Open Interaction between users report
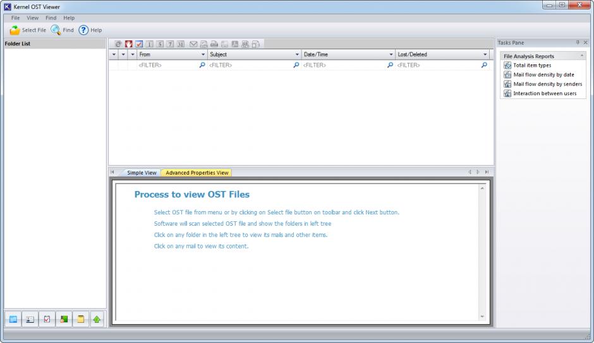Viewport: 594px width, 343px height. tap(545, 93)
